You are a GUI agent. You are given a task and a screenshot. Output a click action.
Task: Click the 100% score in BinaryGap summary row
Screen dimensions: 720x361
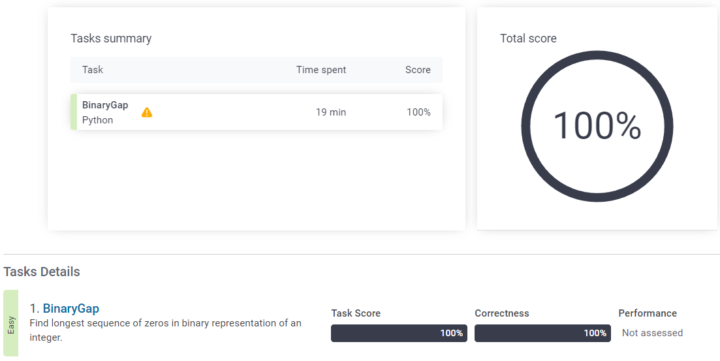pyautogui.click(x=418, y=112)
